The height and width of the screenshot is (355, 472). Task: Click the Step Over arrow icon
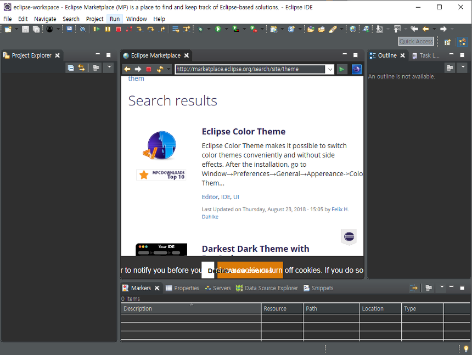pos(151,29)
